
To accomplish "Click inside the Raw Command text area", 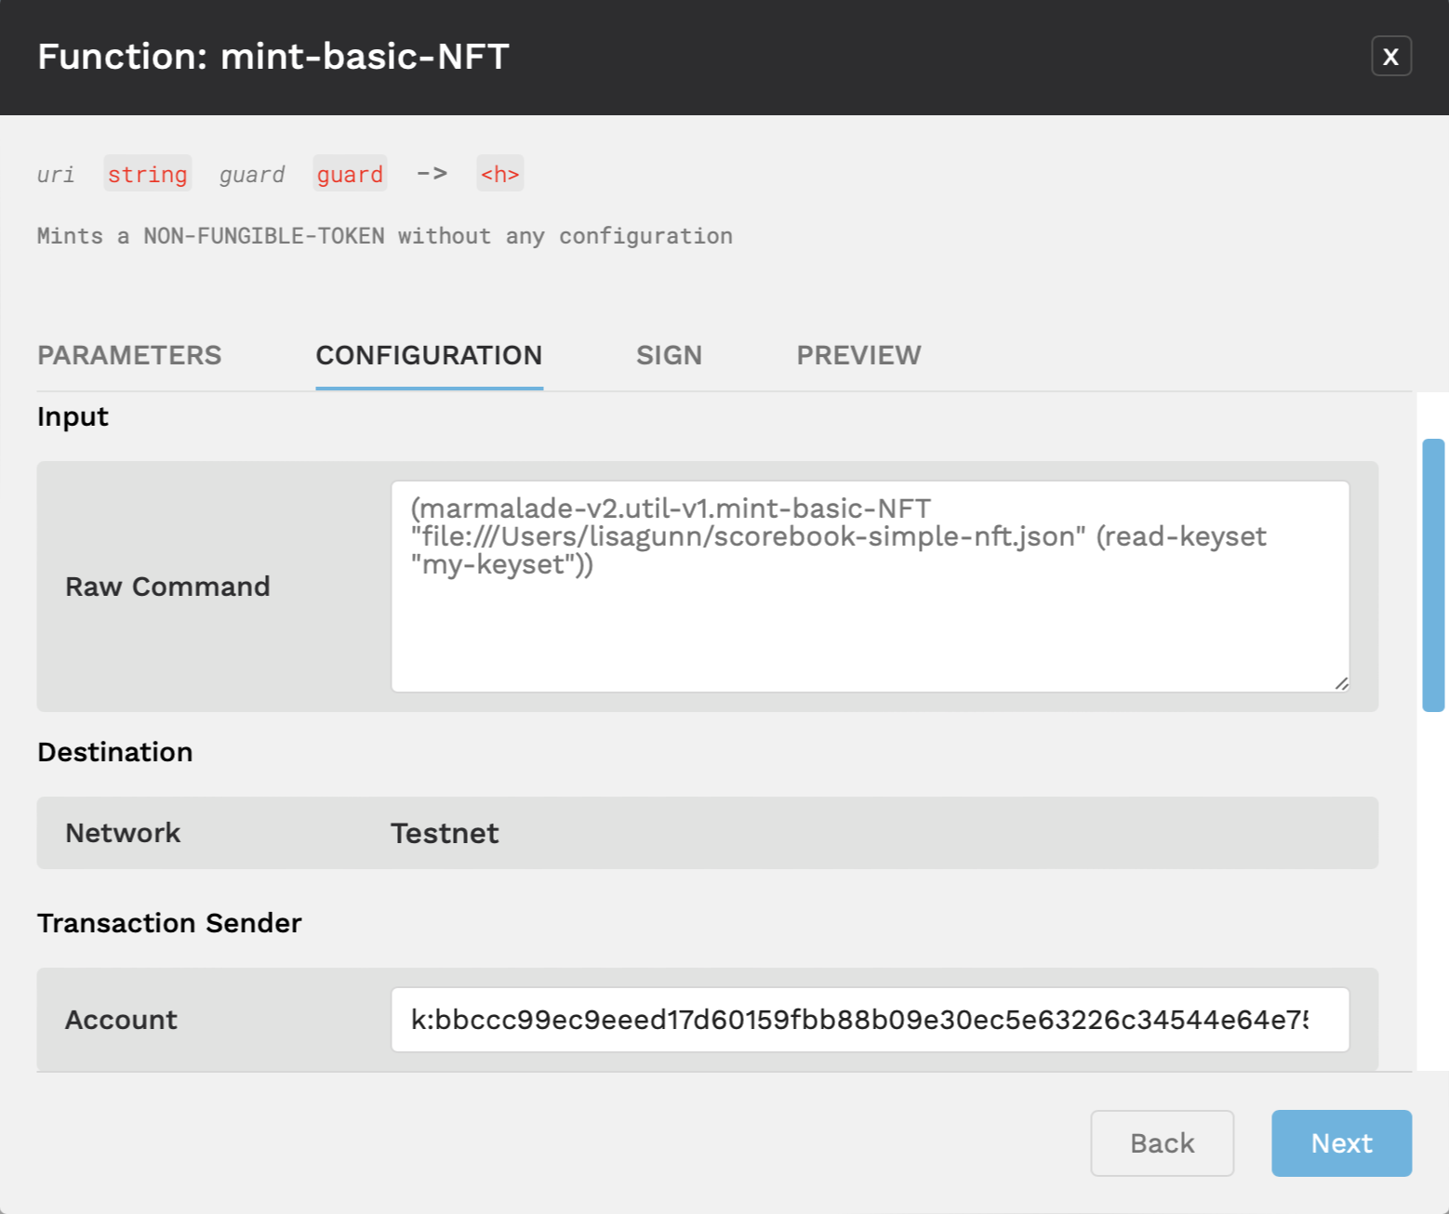I will click(x=871, y=587).
